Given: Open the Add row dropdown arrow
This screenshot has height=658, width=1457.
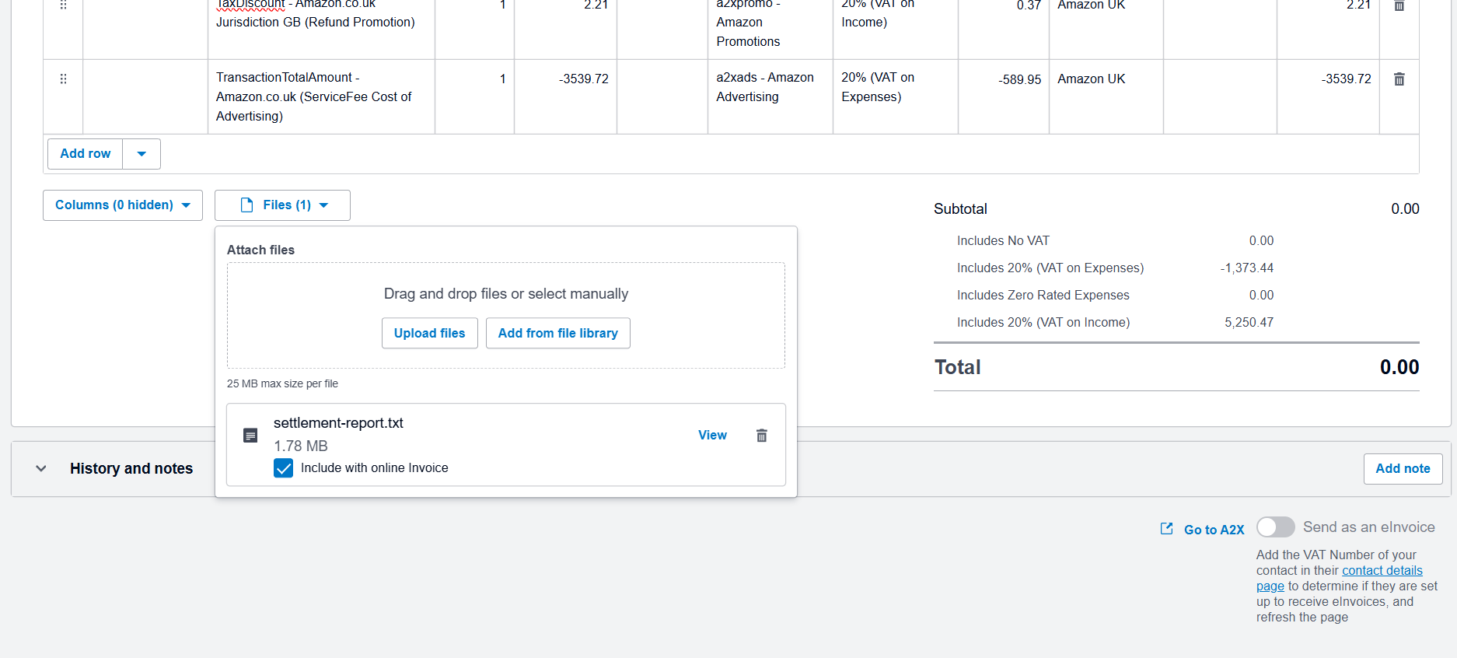Looking at the screenshot, I should (x=141, y=153).
